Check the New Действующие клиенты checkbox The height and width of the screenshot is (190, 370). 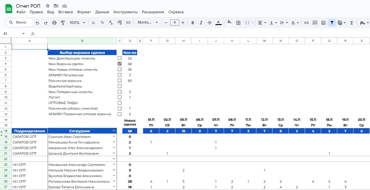[x=120, y=58]
